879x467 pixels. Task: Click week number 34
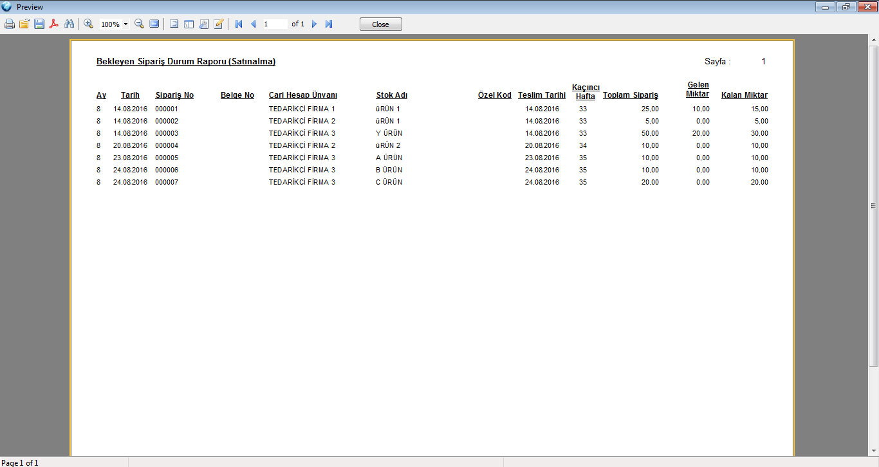583,145
